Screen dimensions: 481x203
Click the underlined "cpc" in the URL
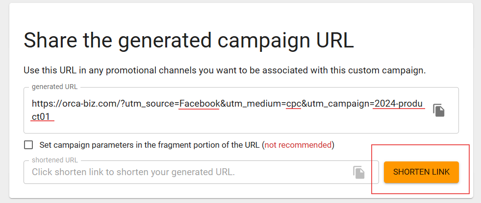click(293, 104)
